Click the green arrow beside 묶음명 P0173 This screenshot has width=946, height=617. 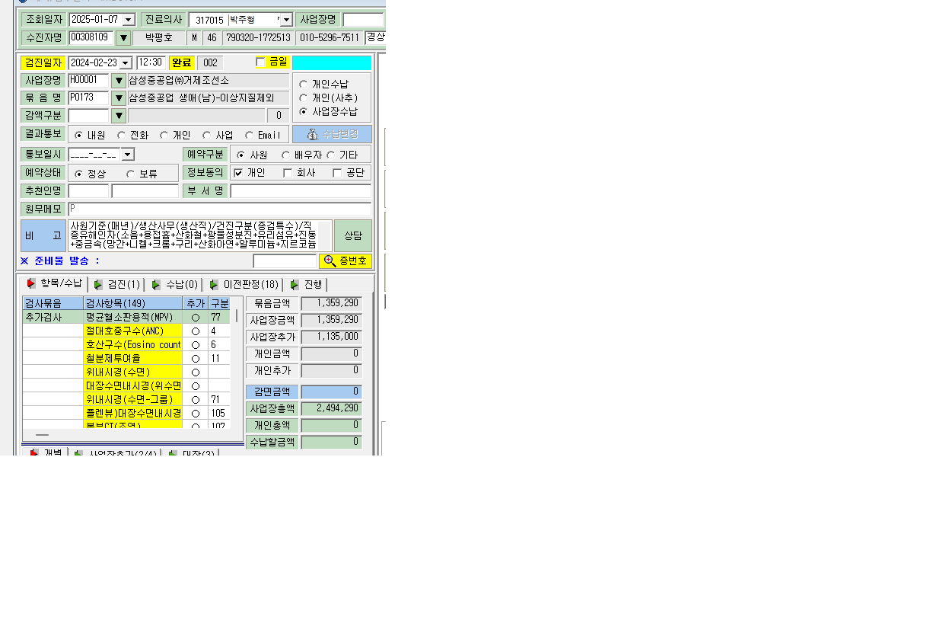pyautogui.click(x=119, y=98)
